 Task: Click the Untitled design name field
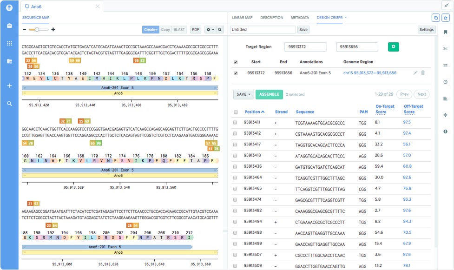click(263, 29)
